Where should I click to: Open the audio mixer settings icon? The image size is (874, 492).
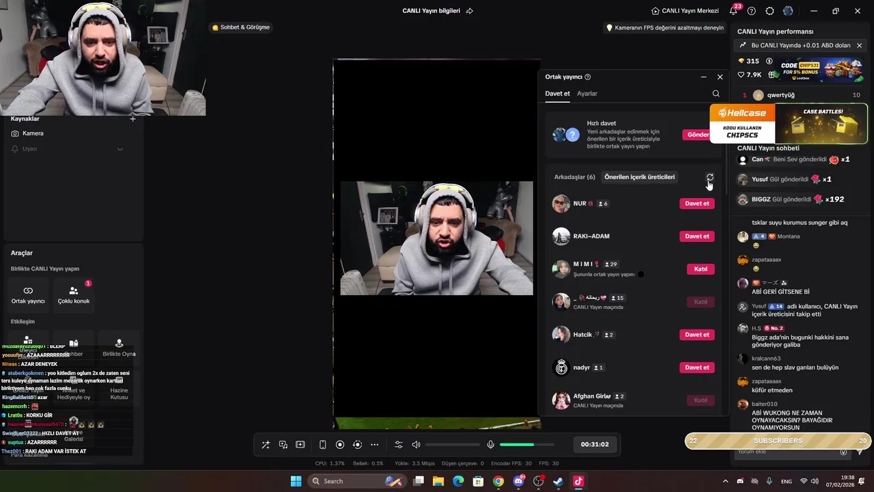point(399,445)
